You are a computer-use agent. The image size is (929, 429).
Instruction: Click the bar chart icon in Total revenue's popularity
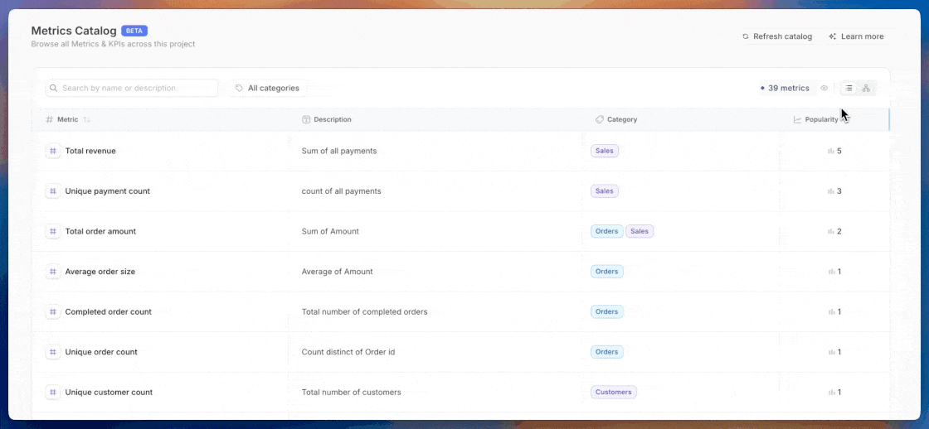(830, 152)
